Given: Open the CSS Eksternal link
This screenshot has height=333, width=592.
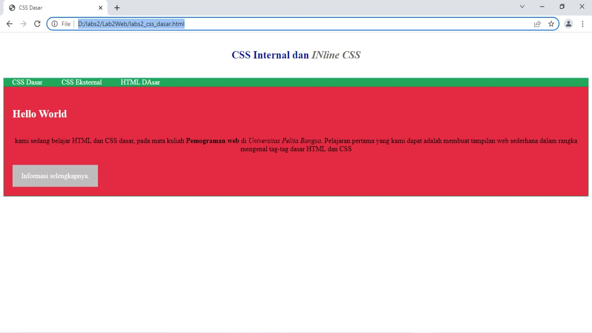Looking at the screenshot, I should click(x=81, y=82).
